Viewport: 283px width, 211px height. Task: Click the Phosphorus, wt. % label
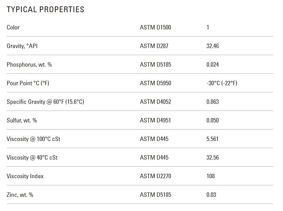coord(29,65)
